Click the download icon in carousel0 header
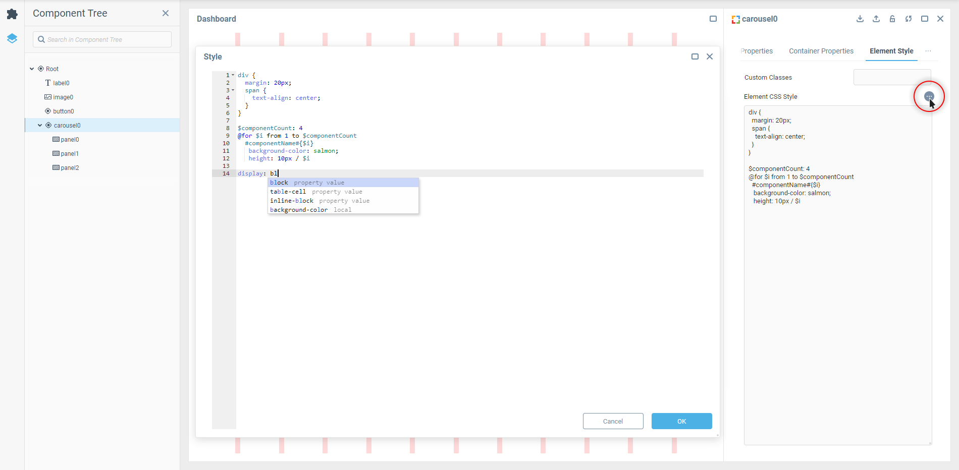This screenshot has height=470, width=959. (860, 19)
